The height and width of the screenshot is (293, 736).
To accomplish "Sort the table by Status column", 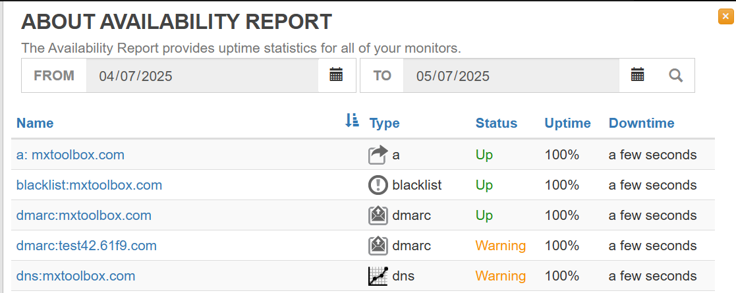I will pos(496,123).
